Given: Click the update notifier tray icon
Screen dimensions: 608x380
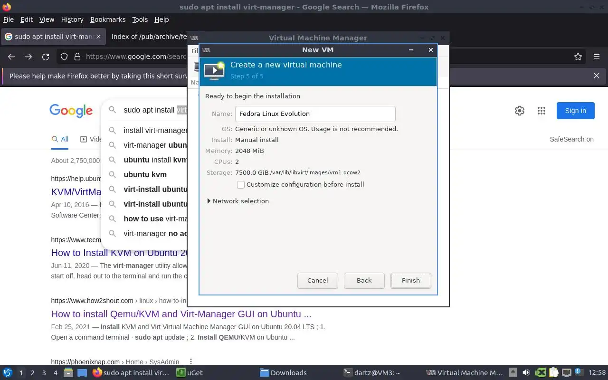Looking at the screenshot, I should tap(579, 372).
